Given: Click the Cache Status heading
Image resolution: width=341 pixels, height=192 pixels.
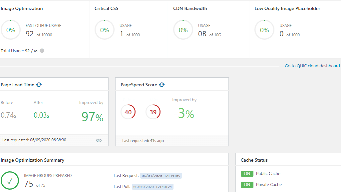Looking at the screenshot, I should (x=254, y=160).
